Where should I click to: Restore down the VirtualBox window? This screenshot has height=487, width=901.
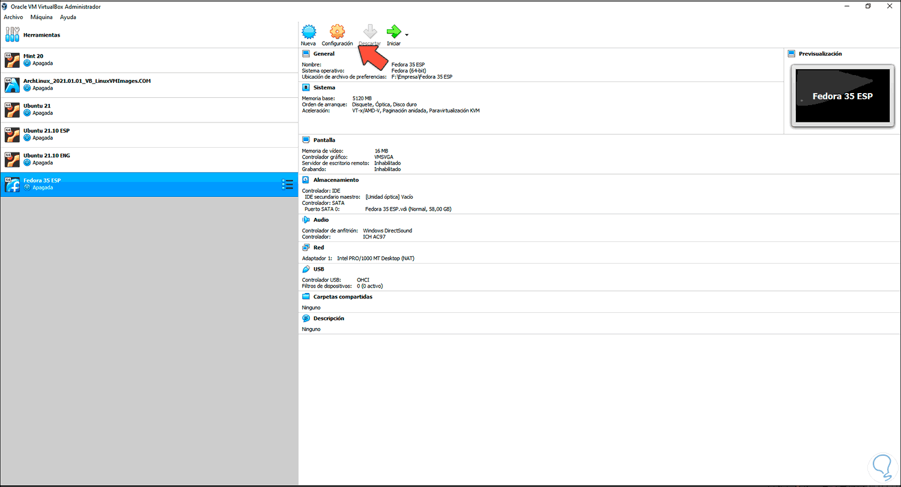coord(868,6)
